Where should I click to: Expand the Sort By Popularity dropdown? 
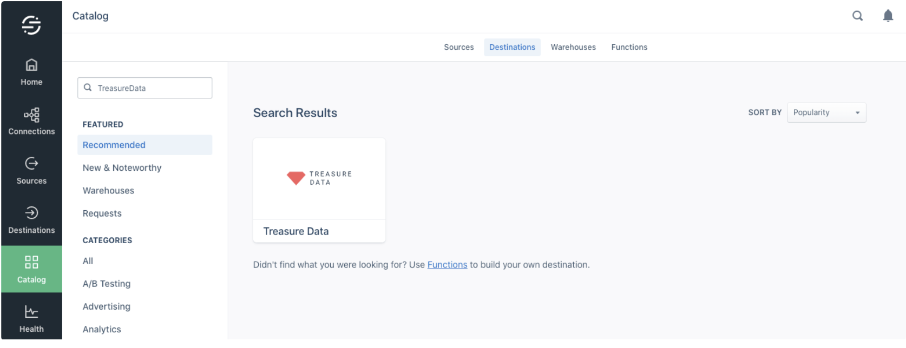pos(826,112)
